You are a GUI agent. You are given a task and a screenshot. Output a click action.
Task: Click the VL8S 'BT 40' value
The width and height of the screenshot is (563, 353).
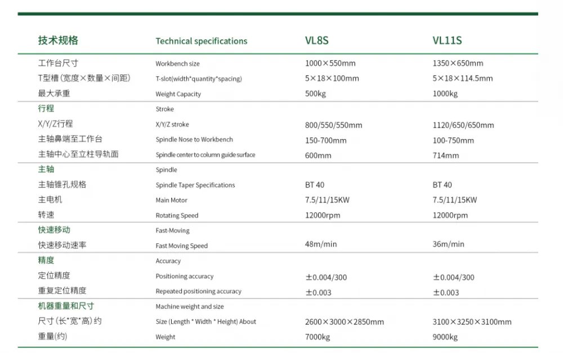point(315,185)
